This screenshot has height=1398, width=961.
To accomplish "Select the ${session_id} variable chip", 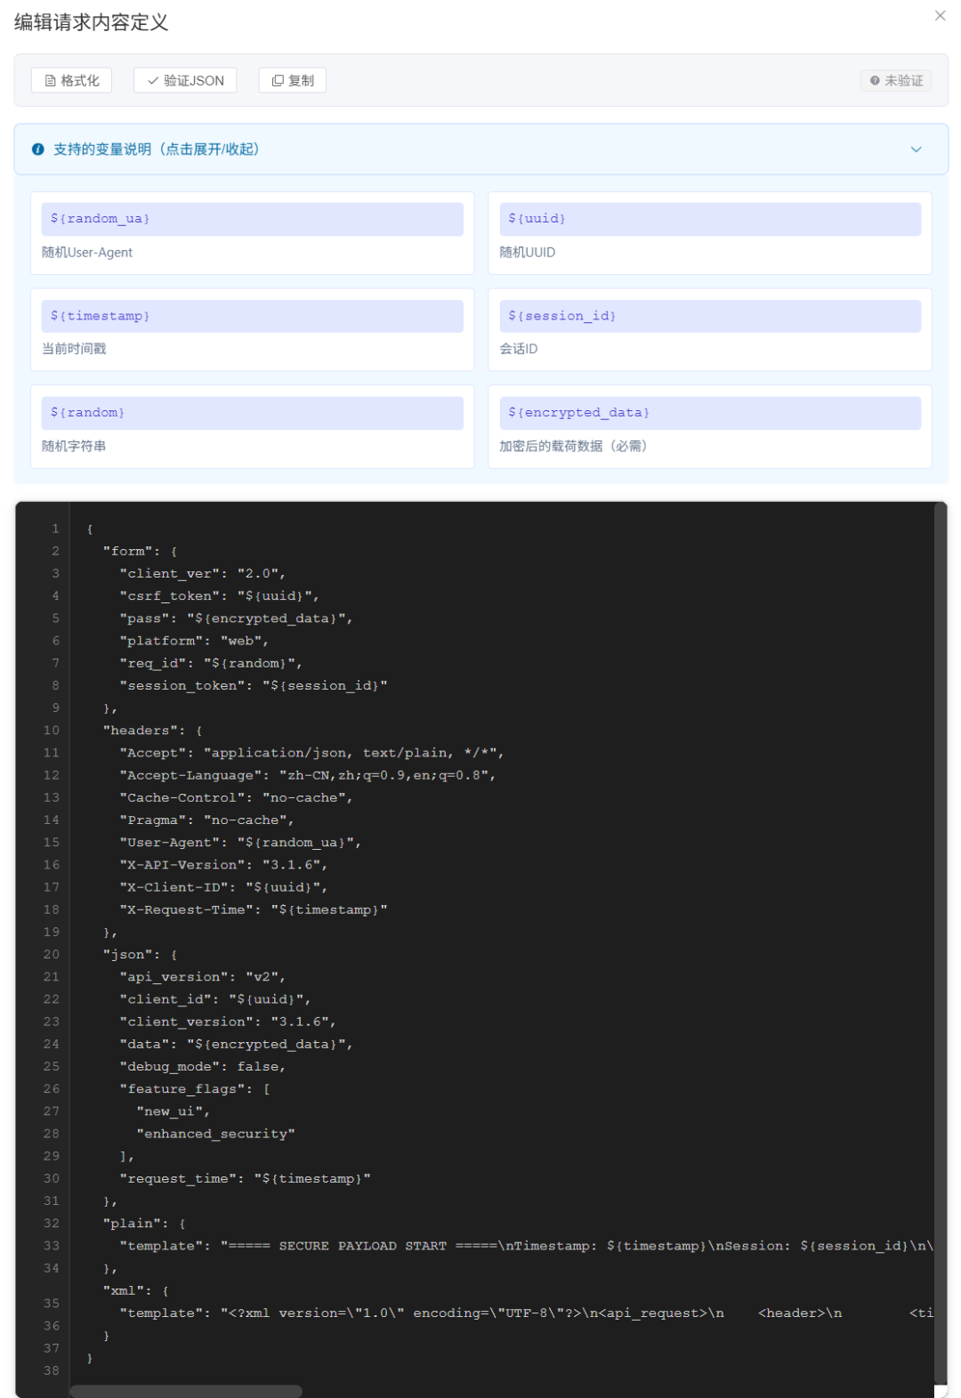I will click(x=710, y=316).
